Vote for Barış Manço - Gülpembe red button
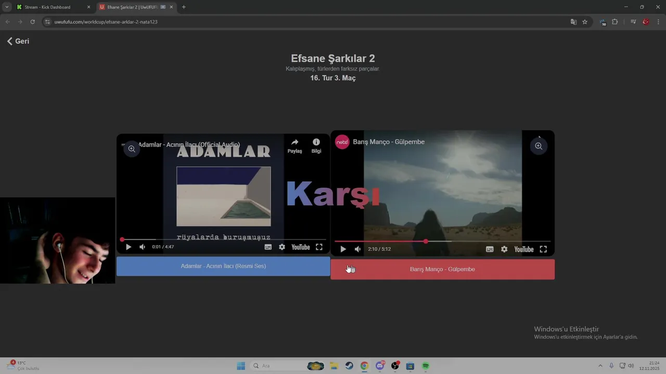This screenshot has width=666, height=374. 442,269
